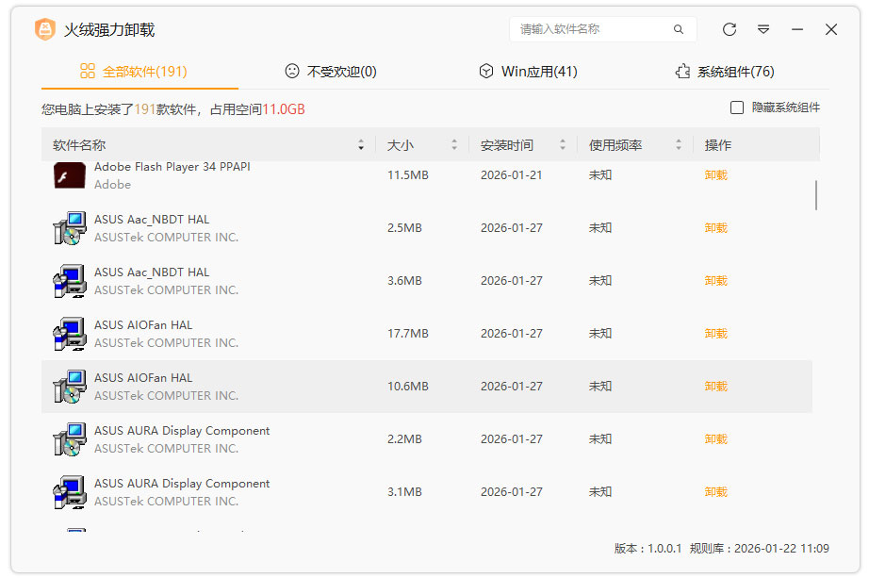Open the main menu dropdown in the title bar
This screenshot has width=869, height=578.
[x=763, y=29]
